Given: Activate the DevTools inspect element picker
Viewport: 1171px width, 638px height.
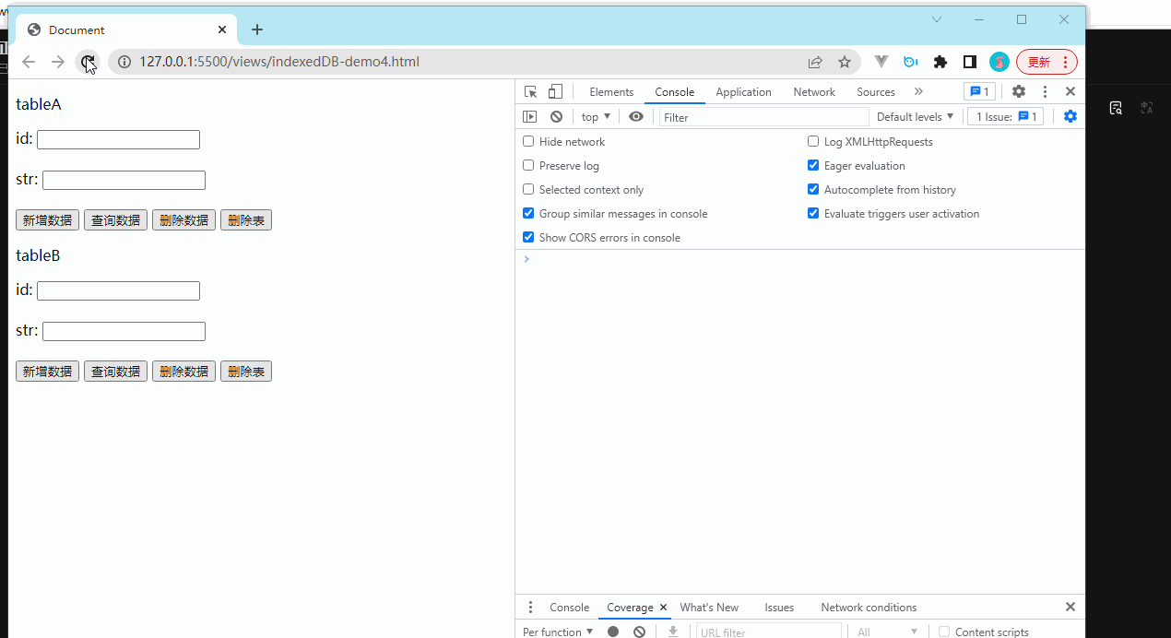Looking at the screenshot, I should tap(530, 91).
